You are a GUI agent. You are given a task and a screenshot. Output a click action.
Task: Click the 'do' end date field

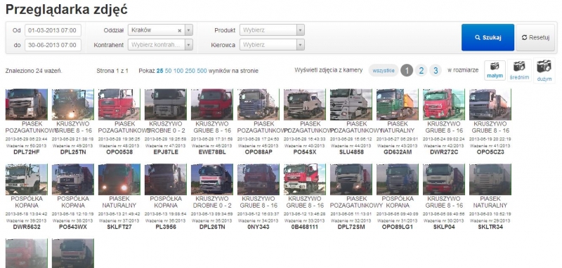[x=53, y=45]
